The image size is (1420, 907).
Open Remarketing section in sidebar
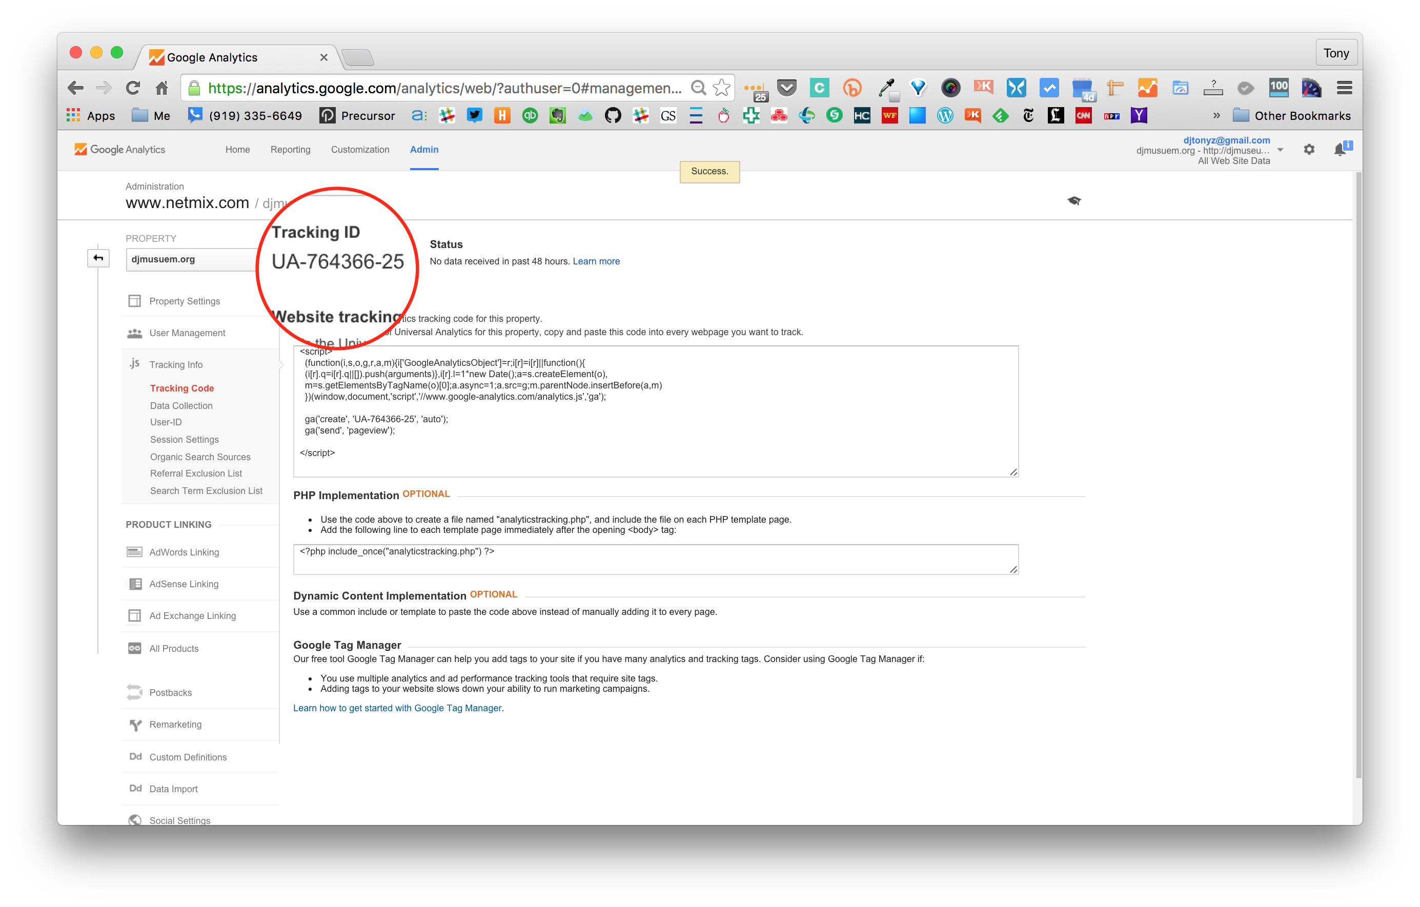tap(175, 724)
